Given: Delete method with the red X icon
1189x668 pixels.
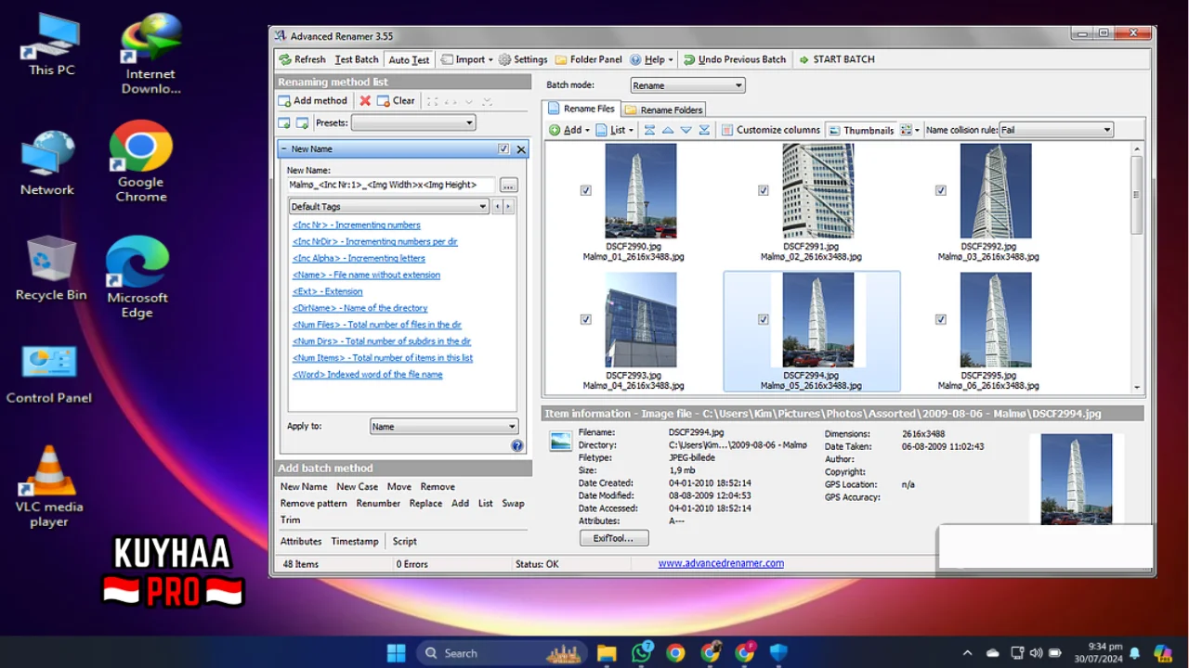Looking at the screenshot, I should [x=365, y=101].
